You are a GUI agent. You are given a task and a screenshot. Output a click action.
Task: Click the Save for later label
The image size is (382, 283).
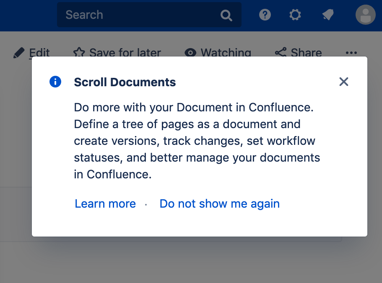(125, 53)
